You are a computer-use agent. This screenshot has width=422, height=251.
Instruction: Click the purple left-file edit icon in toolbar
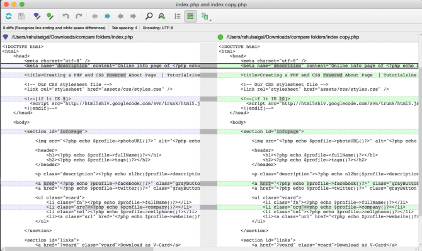point(37,16)
